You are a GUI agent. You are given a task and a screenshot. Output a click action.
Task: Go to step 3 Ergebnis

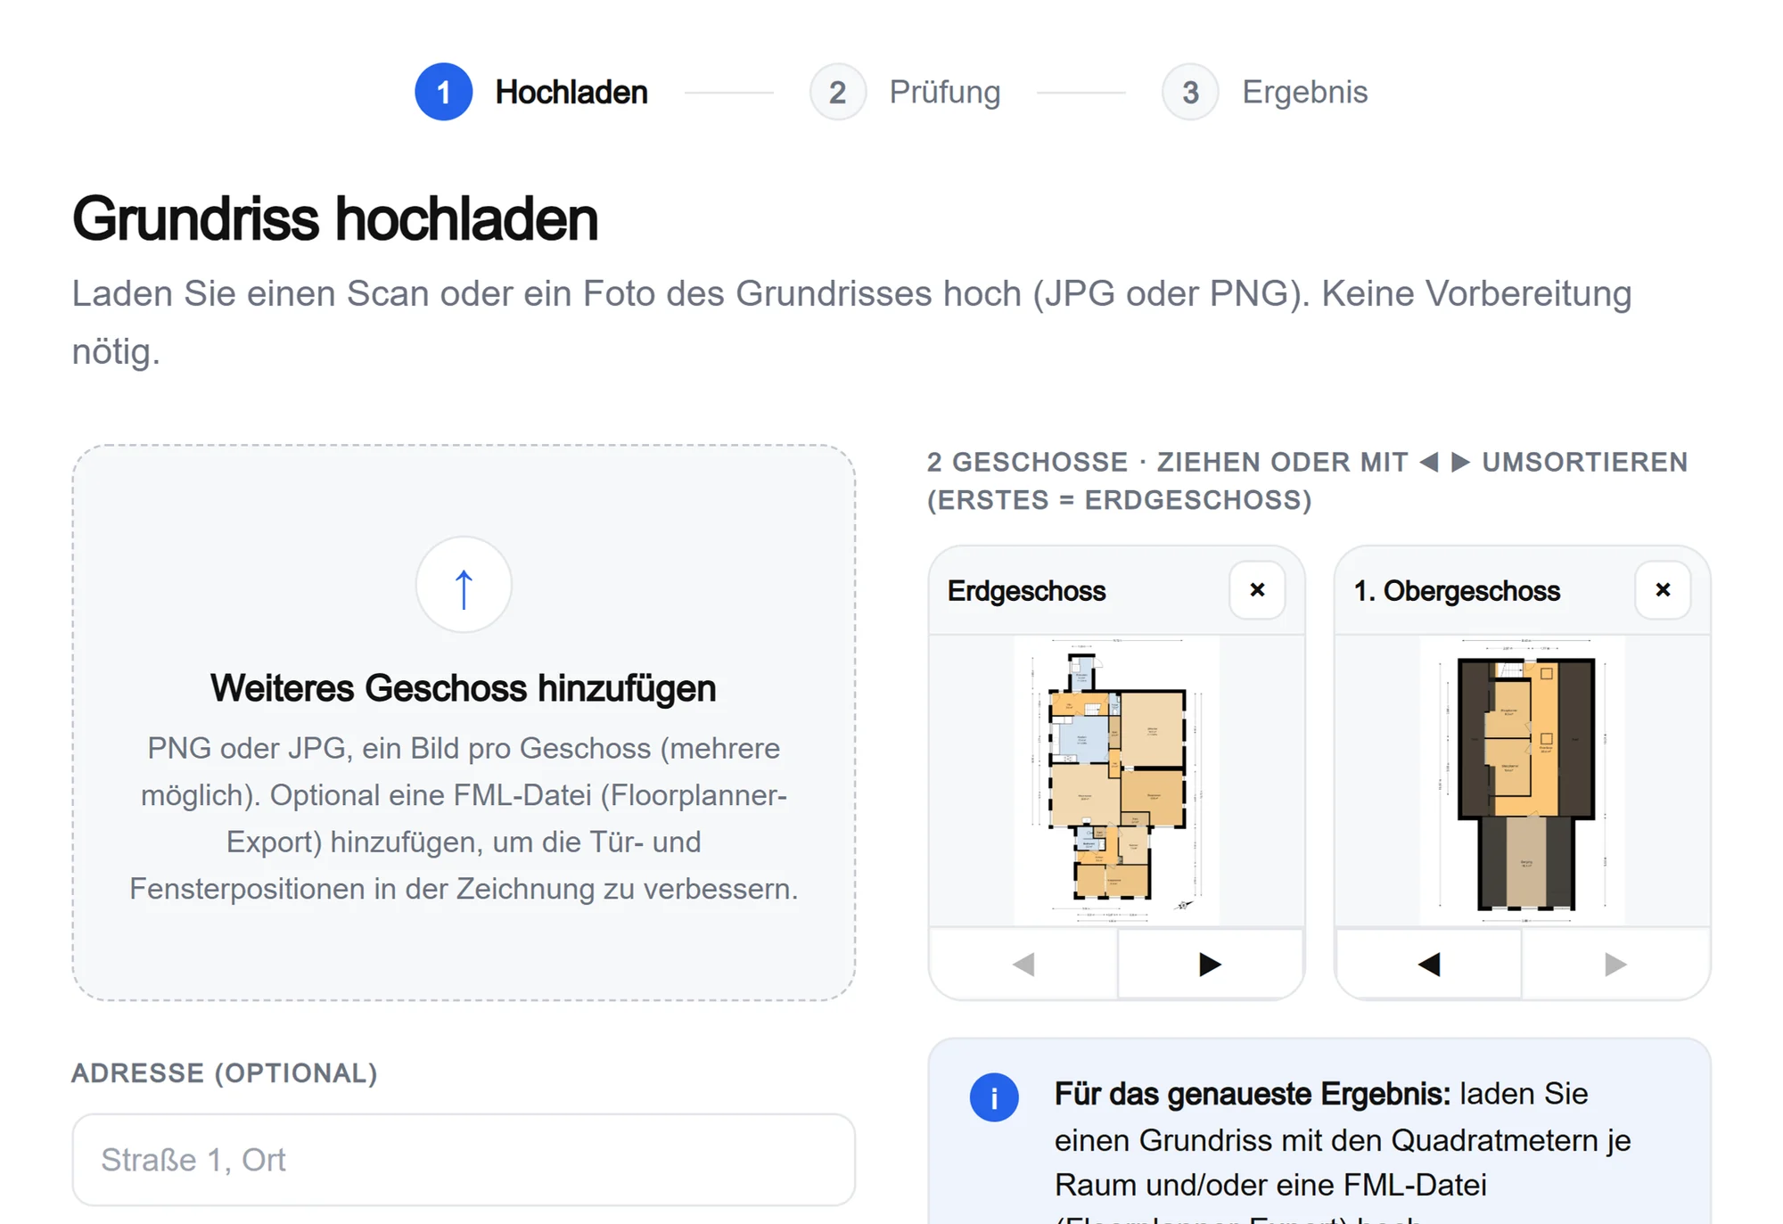pyautogui.click(x=1265, y=92)
